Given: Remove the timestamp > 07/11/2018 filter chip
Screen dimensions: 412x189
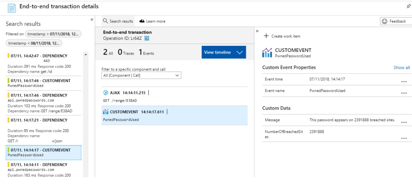Looking at the screenshot, I should pyautogui.click(x=53, y=34).
